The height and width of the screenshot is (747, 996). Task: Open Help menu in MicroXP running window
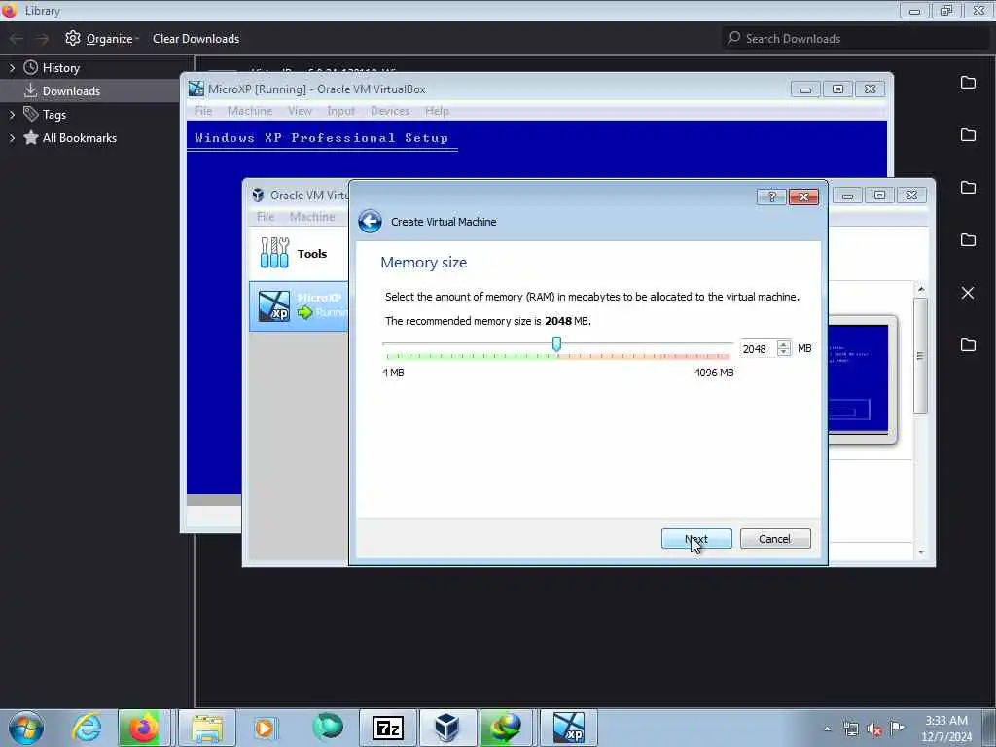[x=437, y=111]
